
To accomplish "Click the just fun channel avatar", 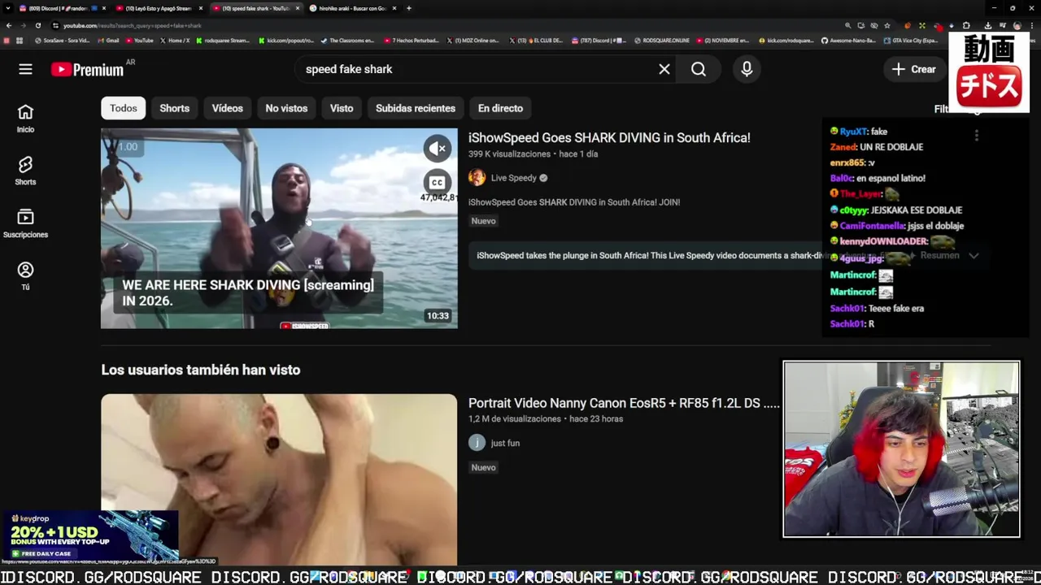I will [x=477, y=443].
